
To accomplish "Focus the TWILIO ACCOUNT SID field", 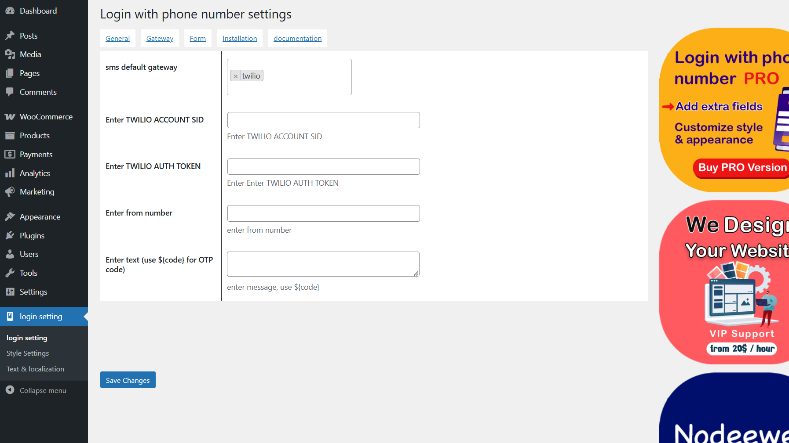I will click(x=324, y=120).
